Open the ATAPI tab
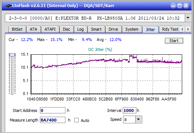The width and height of the screenshot is (194, 133). 50,29
